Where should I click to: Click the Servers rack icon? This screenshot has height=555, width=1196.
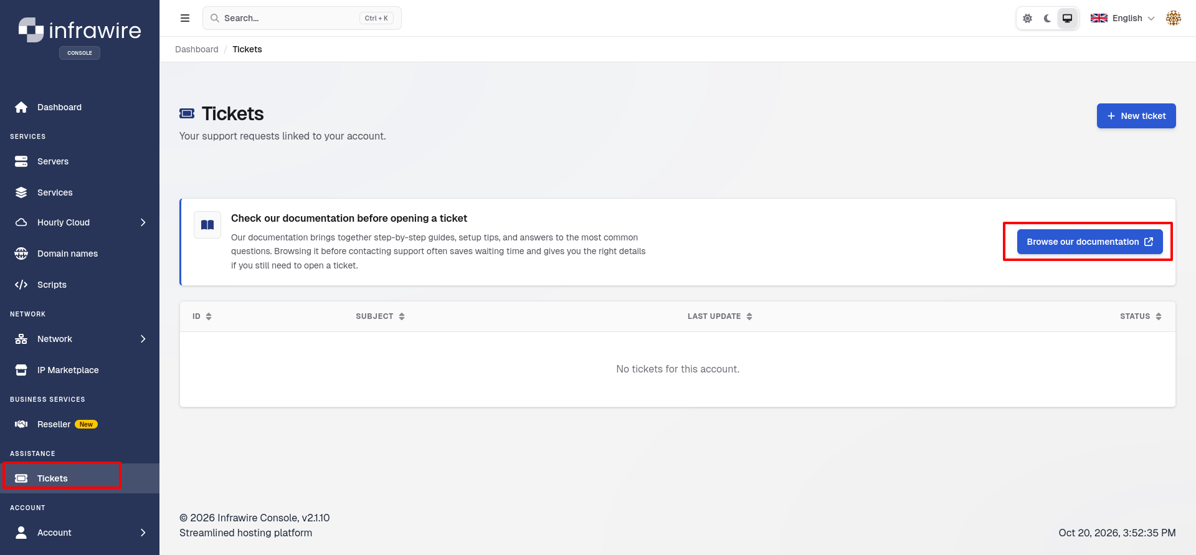click(x=21, y=161)
